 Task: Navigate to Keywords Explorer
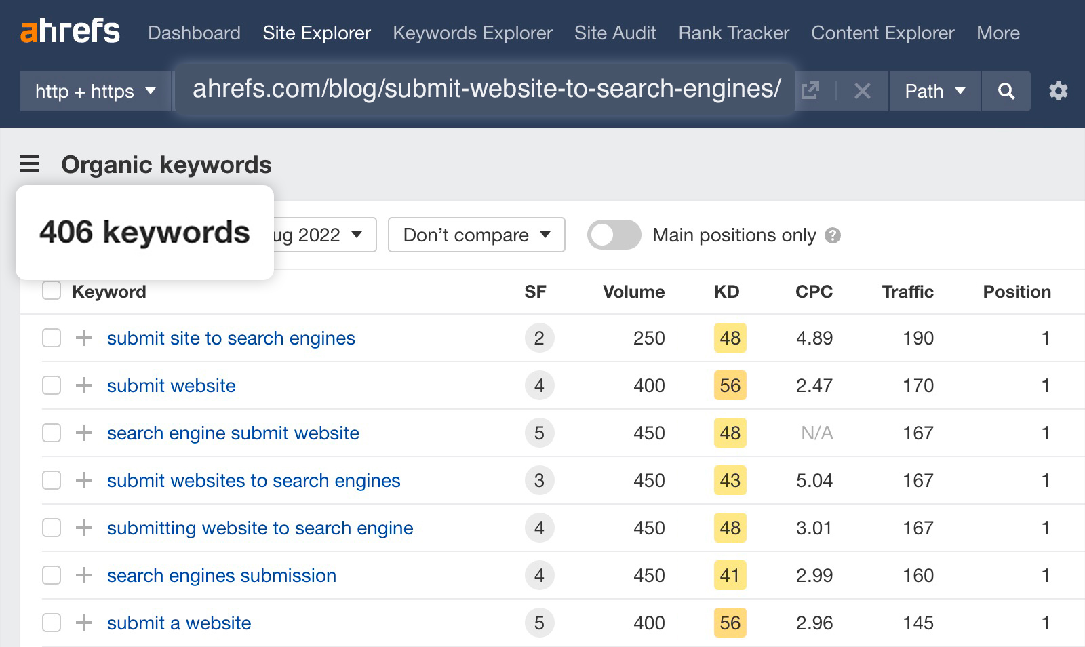[472, 33]
